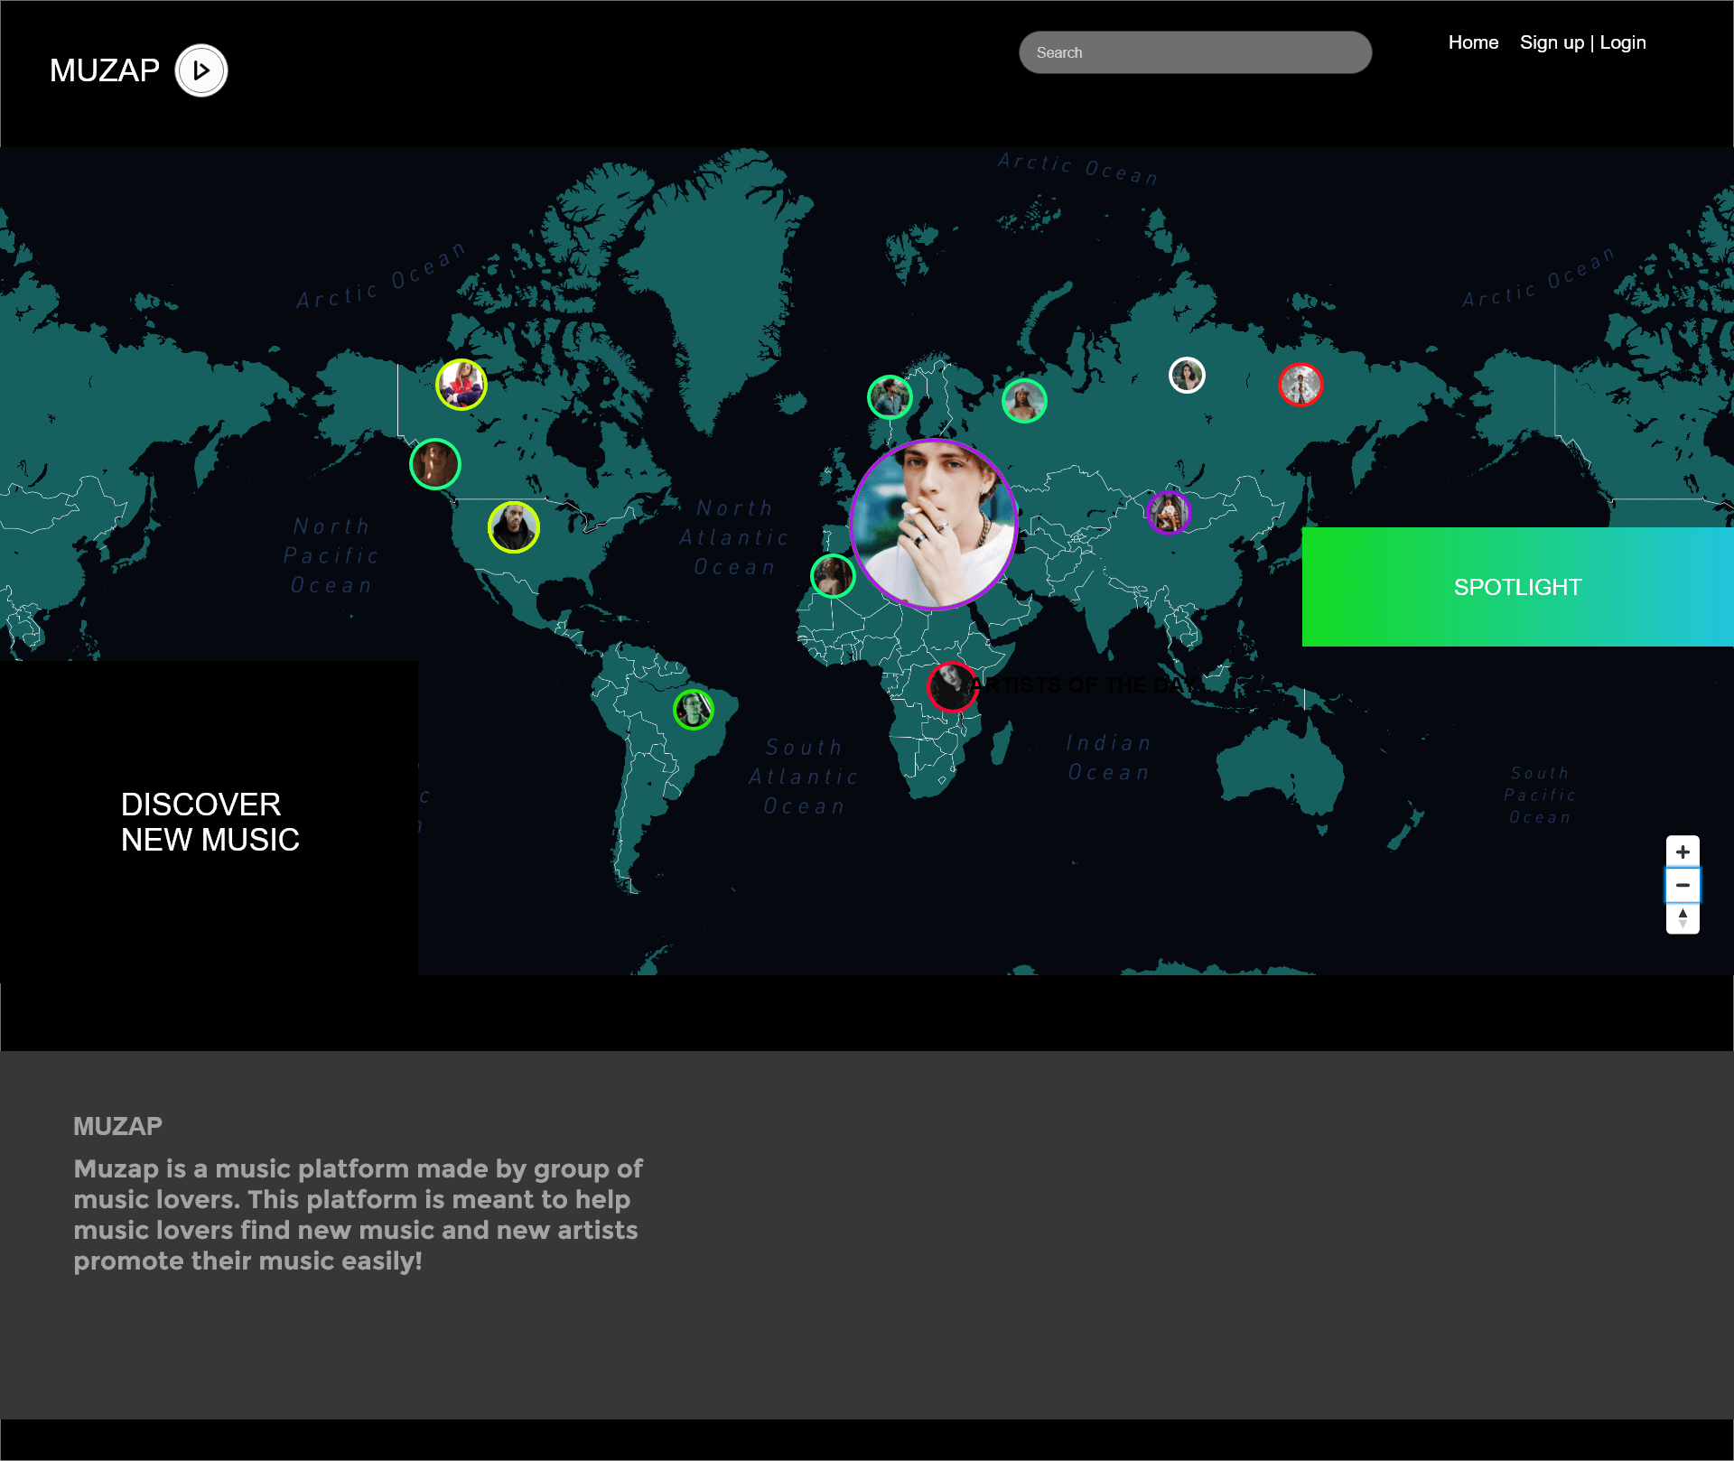The height and width of the screenshot is (1461, 1734).
Task: Open the Login link
Action: pyautogui.click(x=1622, y=42)
